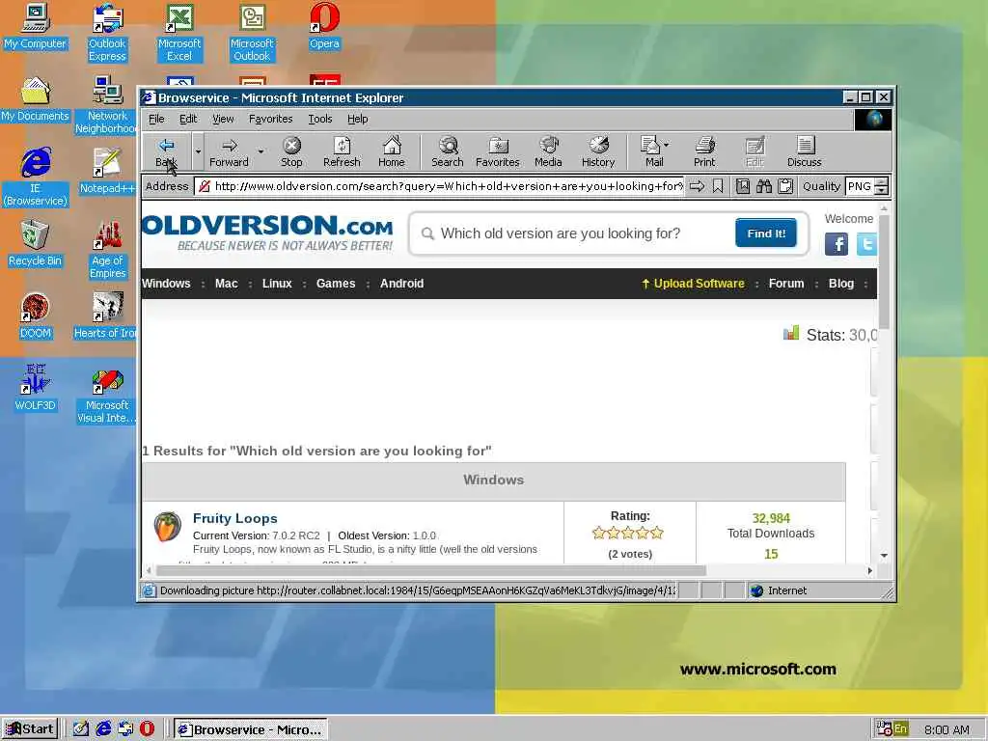Stop loading with the Stop icon
988x741 pixels.
(x=291, y=151)
